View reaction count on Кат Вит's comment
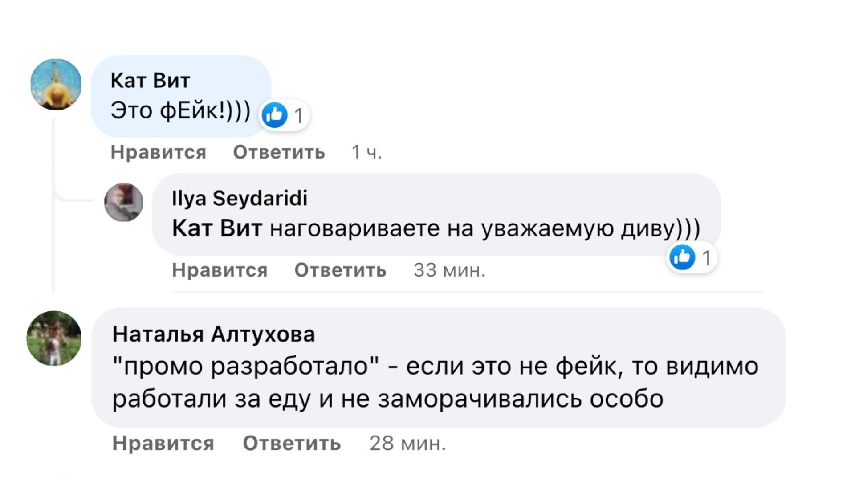 tap(299, 116)
